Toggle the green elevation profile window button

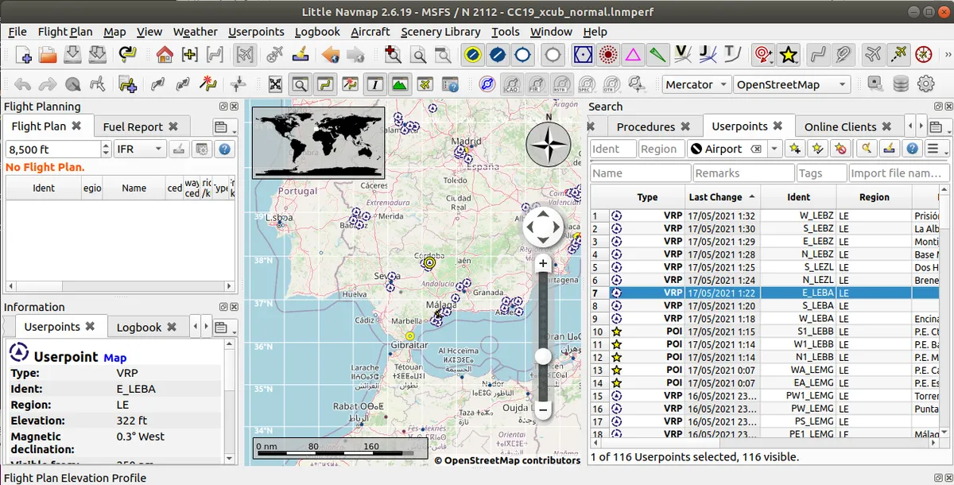(399, 84)
